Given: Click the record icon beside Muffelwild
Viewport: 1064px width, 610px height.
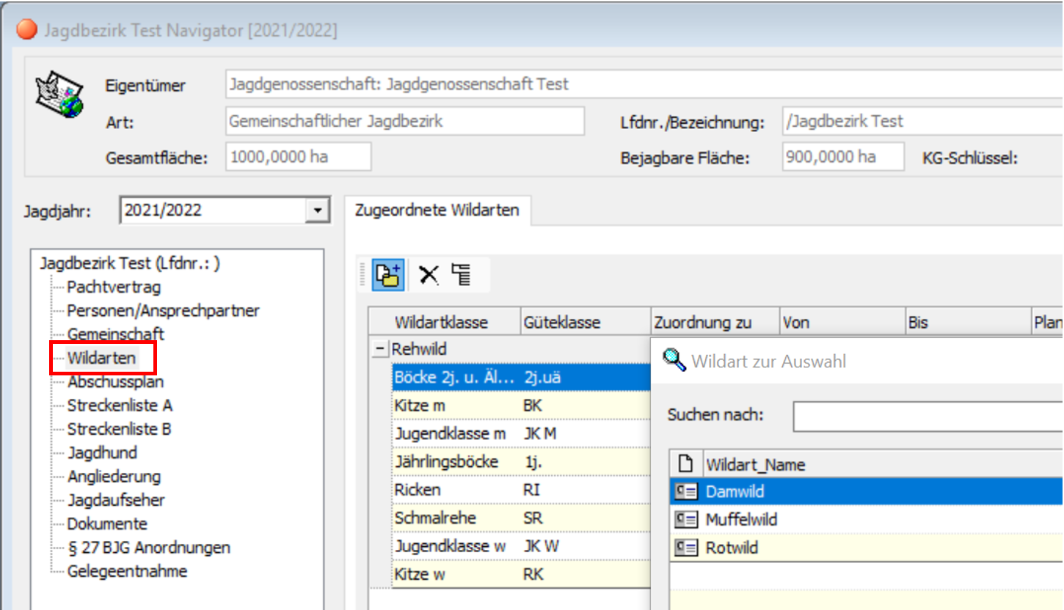Looking at the screenshot, I should 686,520.
